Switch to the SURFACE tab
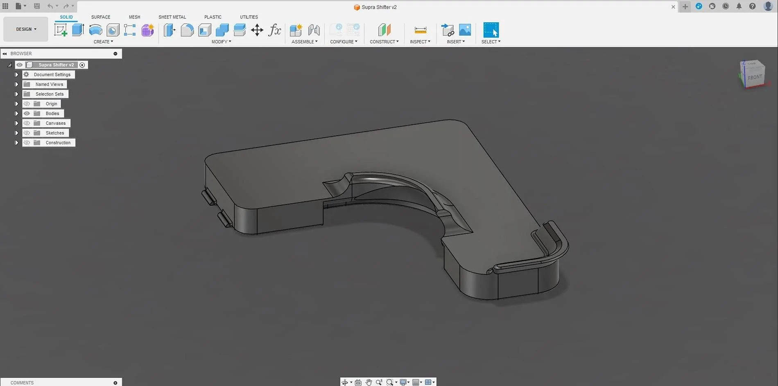Screen dimensions: 778x386 [101, 17]
